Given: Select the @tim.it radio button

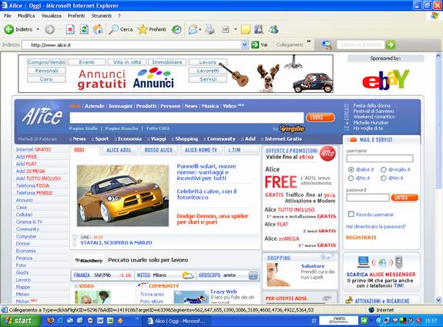Looking at the screenshot, I should click(384, 178).
